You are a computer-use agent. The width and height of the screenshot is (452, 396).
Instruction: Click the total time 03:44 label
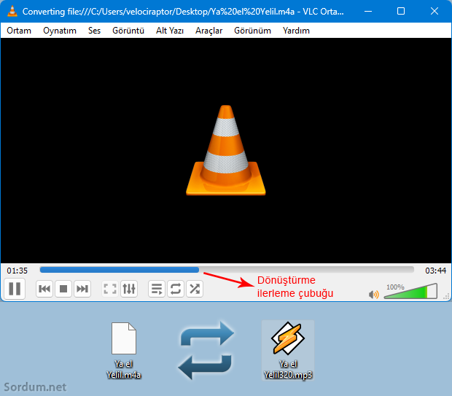435,271
